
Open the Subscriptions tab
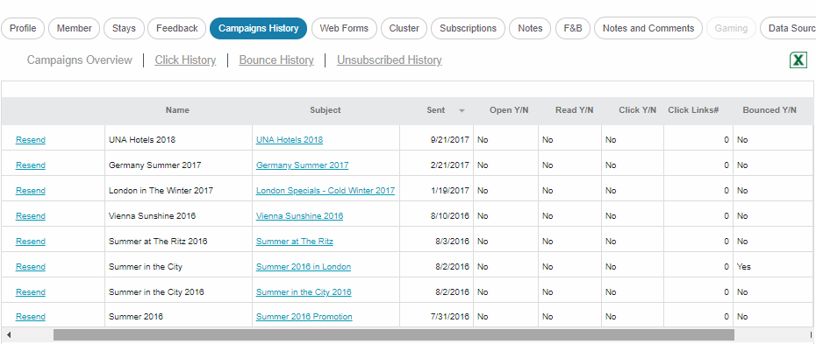pos(468,29)
